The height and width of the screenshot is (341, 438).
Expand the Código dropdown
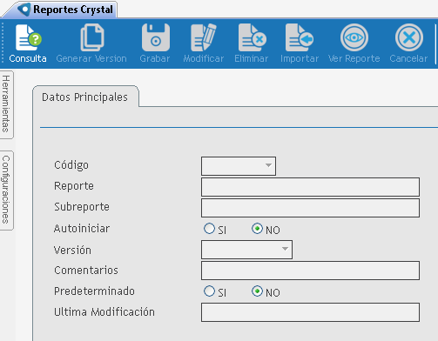[268, 165]
